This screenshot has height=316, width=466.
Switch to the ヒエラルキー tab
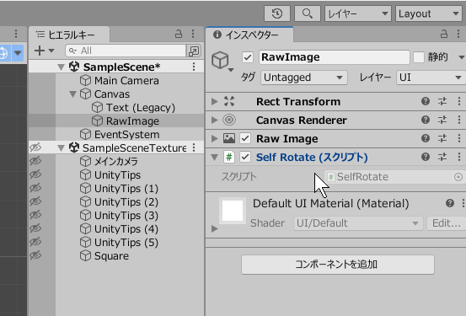coord(69,35)
